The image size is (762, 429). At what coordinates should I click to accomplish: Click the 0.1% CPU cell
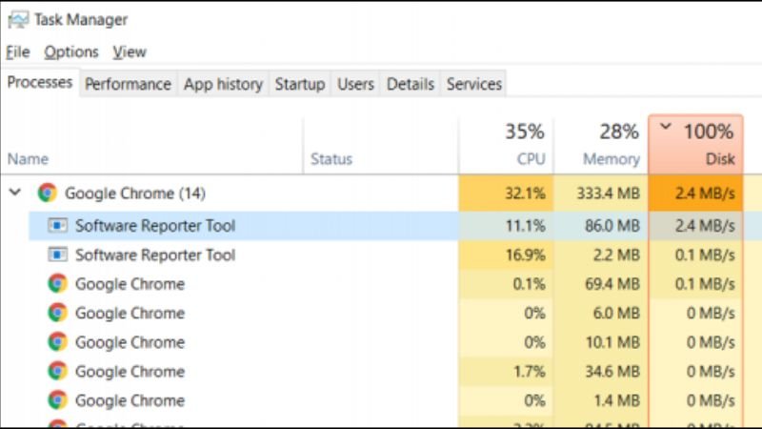[506, 284]
